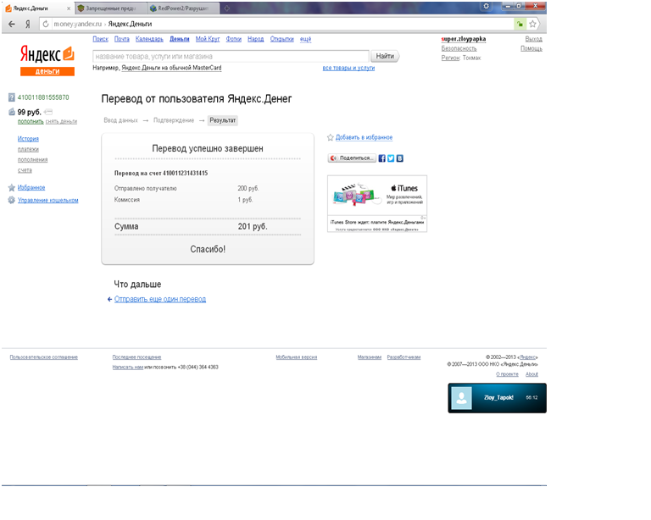The width and height of the screenshot is (651, 520).
Task: Click the balance wallet icon
Action: tap(12, 112)
